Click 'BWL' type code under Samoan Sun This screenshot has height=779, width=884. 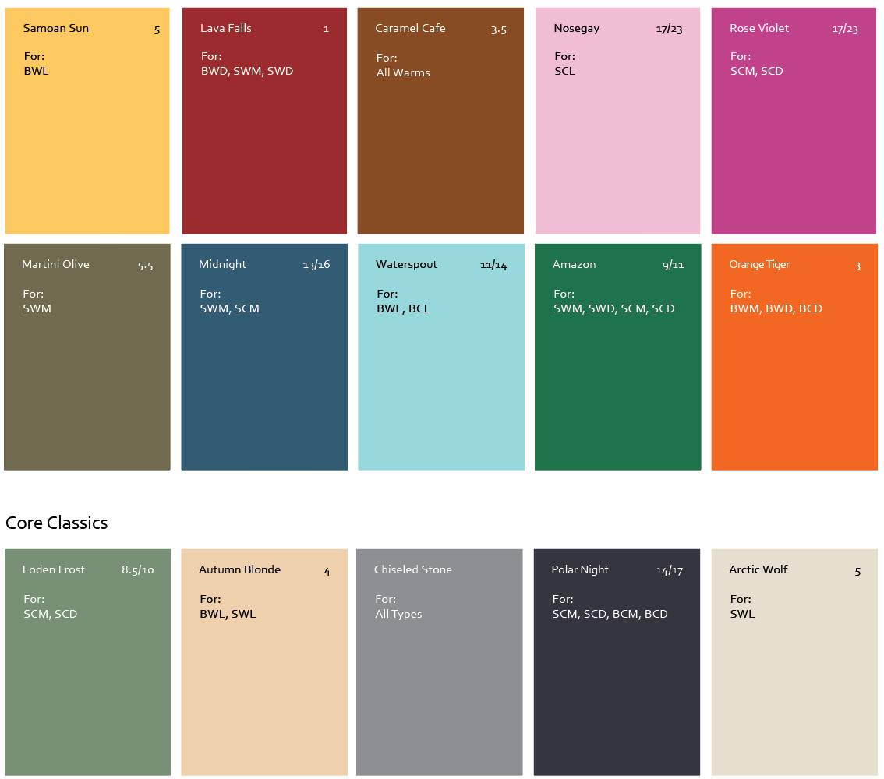tap(36, 71)
